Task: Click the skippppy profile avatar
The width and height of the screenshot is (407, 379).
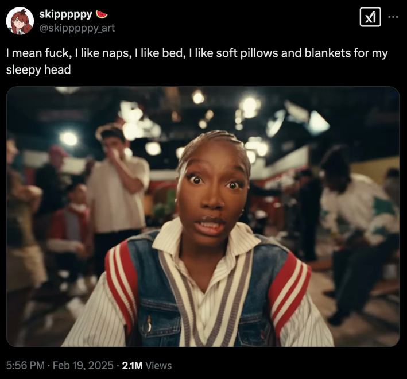Action: [x=20, y=21]
